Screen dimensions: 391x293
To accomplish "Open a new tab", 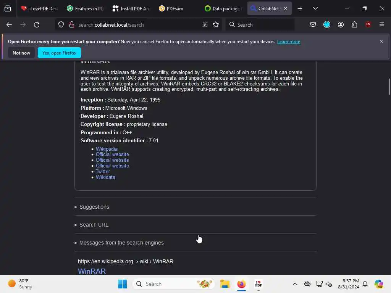I will (x=300, y=8).
